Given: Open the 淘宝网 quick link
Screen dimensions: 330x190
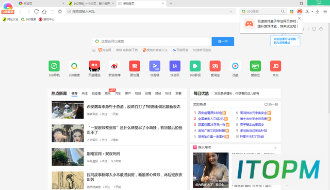Looking at the screenshot, I should (x=105, y=50).
